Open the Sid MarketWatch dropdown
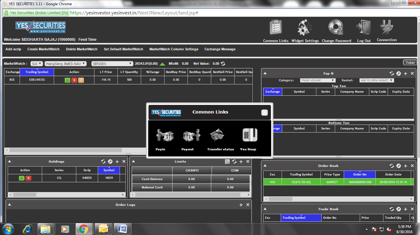The width and height of the screenshot is (420, 235). (x=37, y=64)
